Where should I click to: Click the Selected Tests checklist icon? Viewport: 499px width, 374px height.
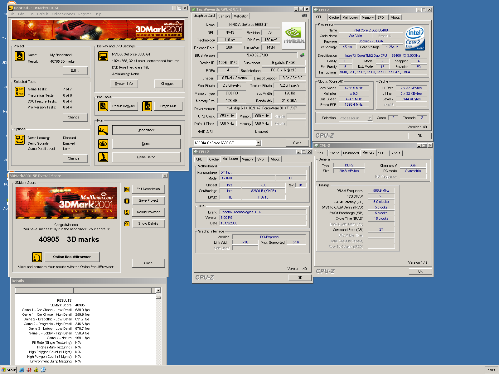coord(20,92)
